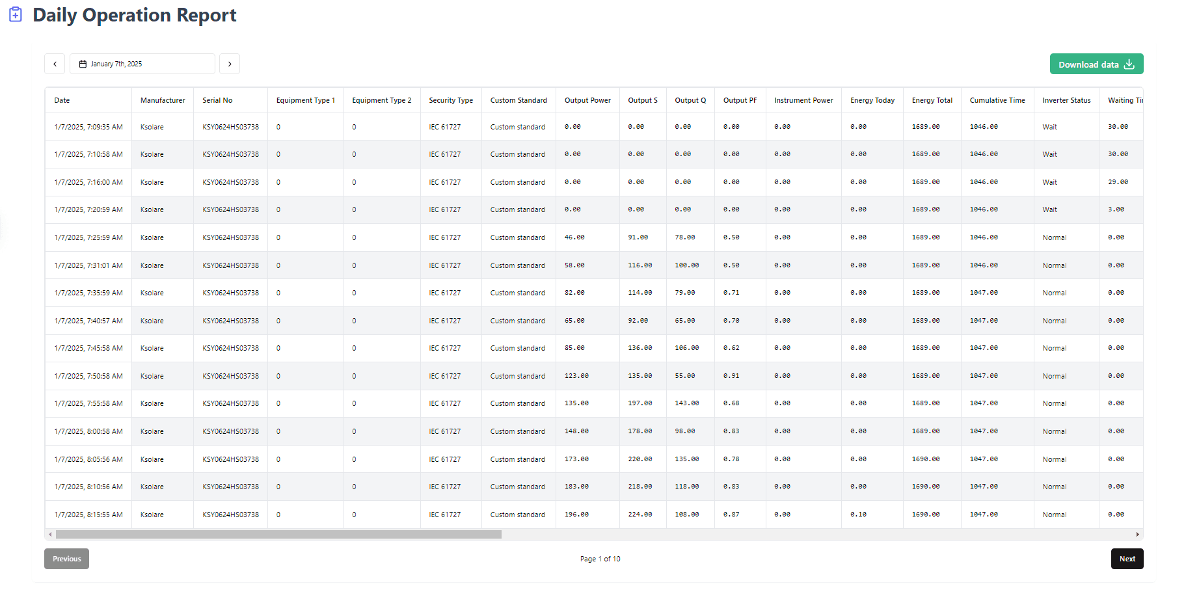The height and width of the screenshot is (590, 1186).
Task: Click the scrollbar left arrow
Action: pos(50,535)
